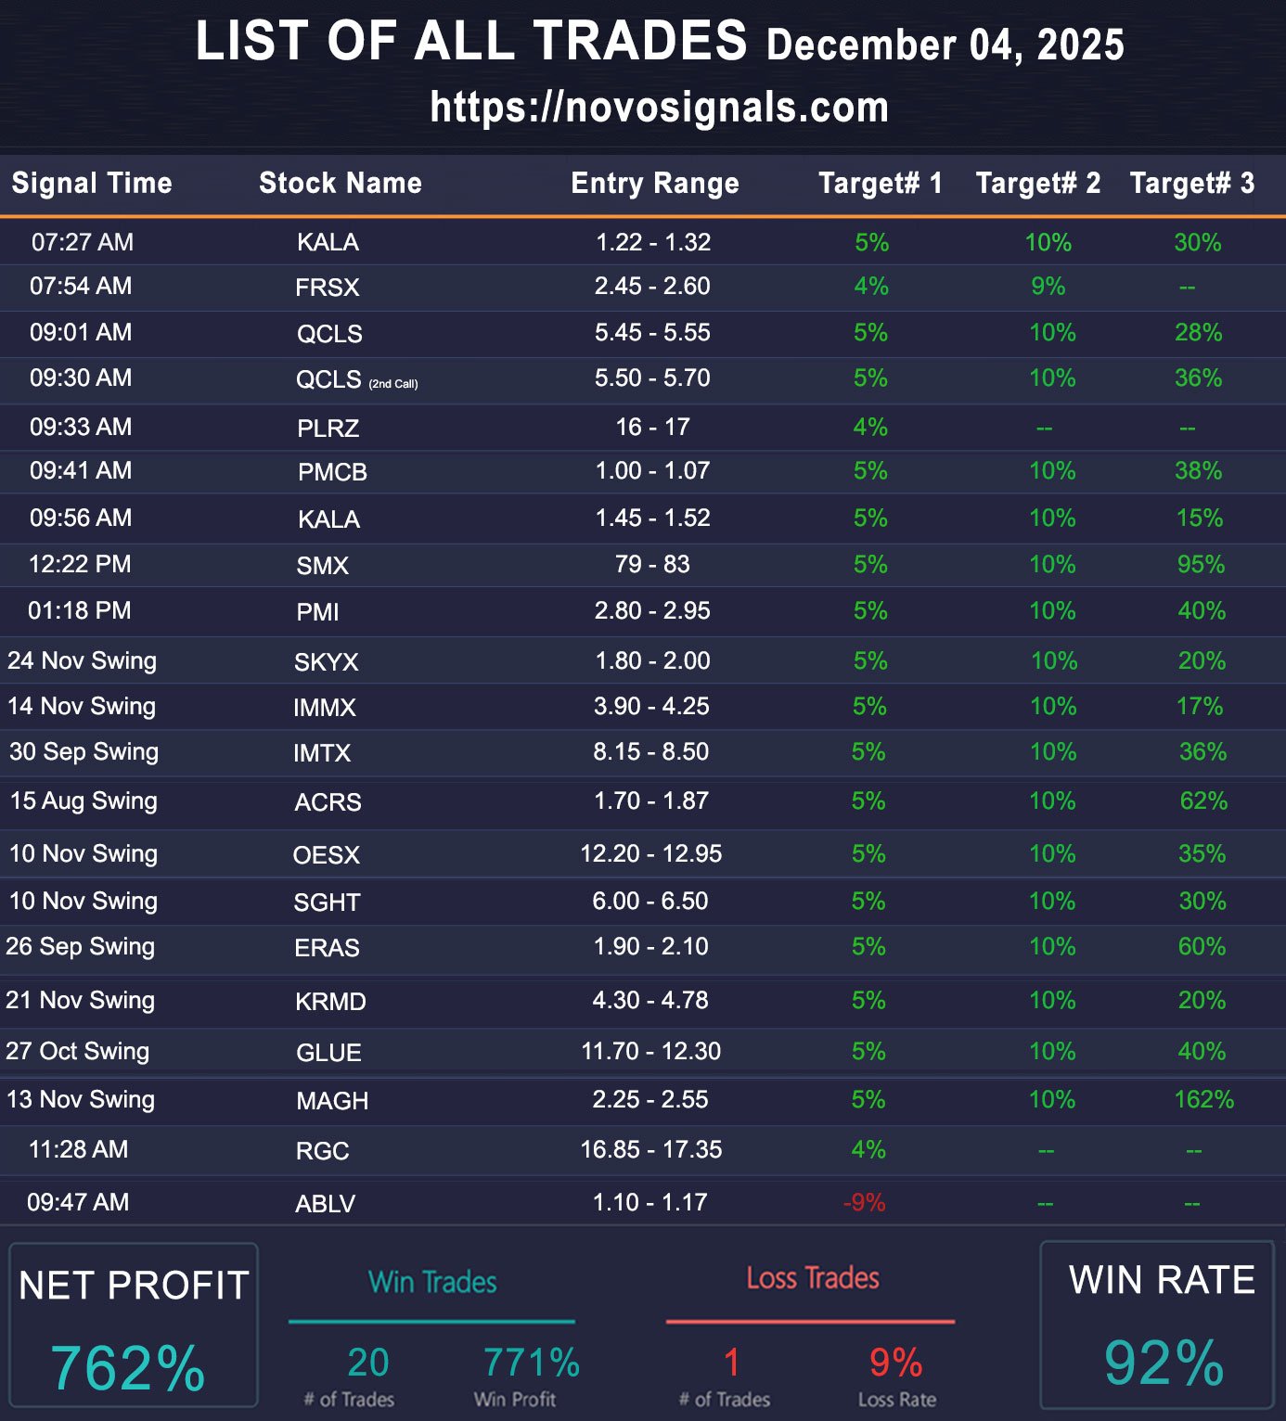Viewport: 1286px width, 1421px height.
Task: Open the Win Trades section heading
Action: point(432,1282)
